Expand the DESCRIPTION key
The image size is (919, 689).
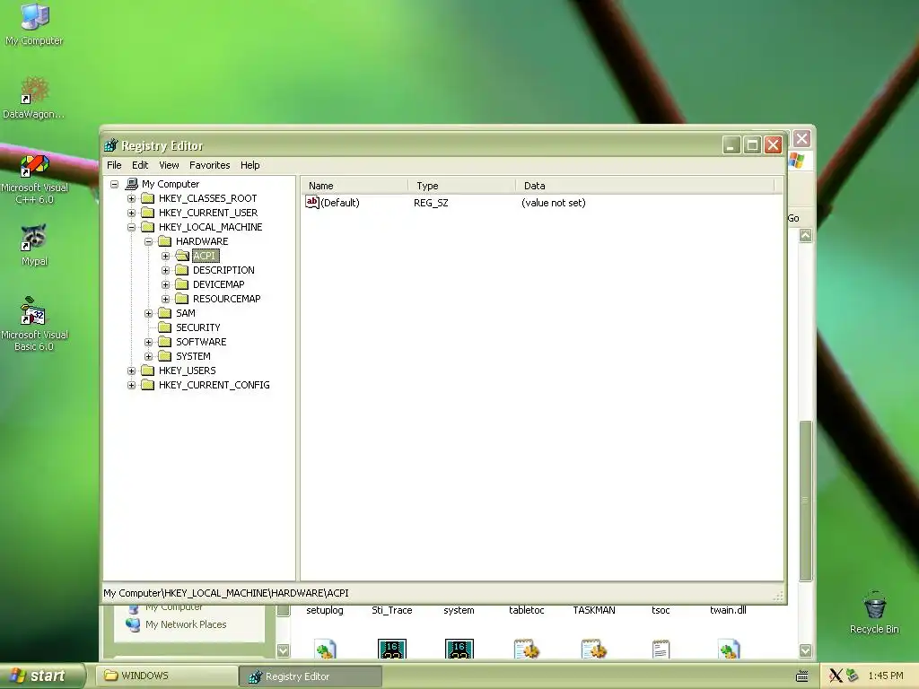165,270
